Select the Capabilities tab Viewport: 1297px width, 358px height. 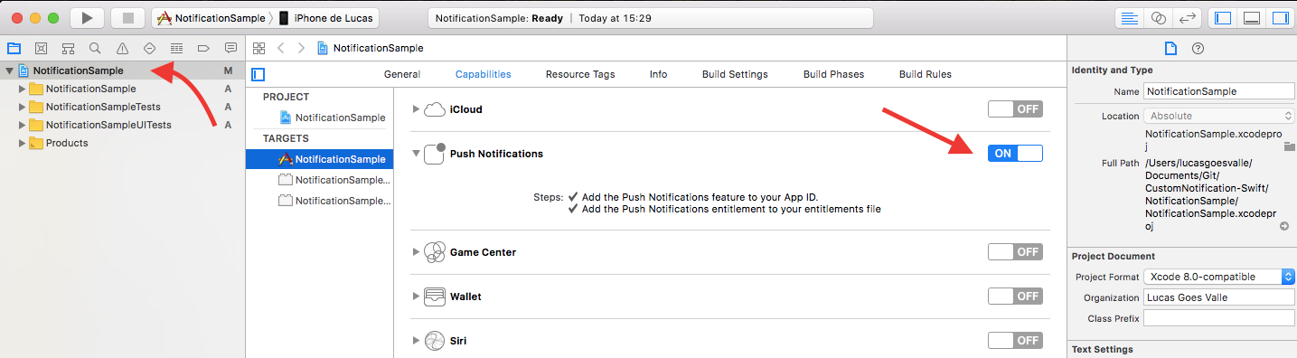[x=483, y=74]
